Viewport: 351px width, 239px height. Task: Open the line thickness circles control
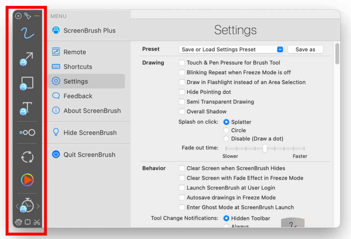click(x=27, y=132)
